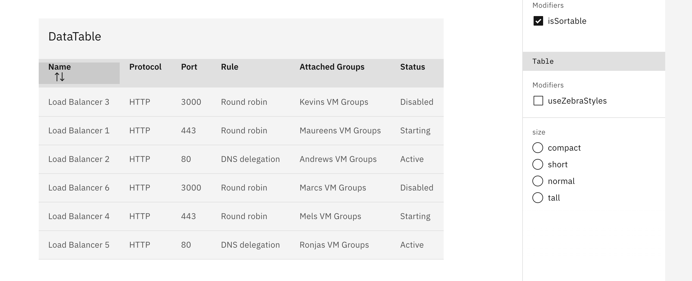Click the Attached Groups column header
692x281 pixels.
pyautogui.click(x=332, y=67)
